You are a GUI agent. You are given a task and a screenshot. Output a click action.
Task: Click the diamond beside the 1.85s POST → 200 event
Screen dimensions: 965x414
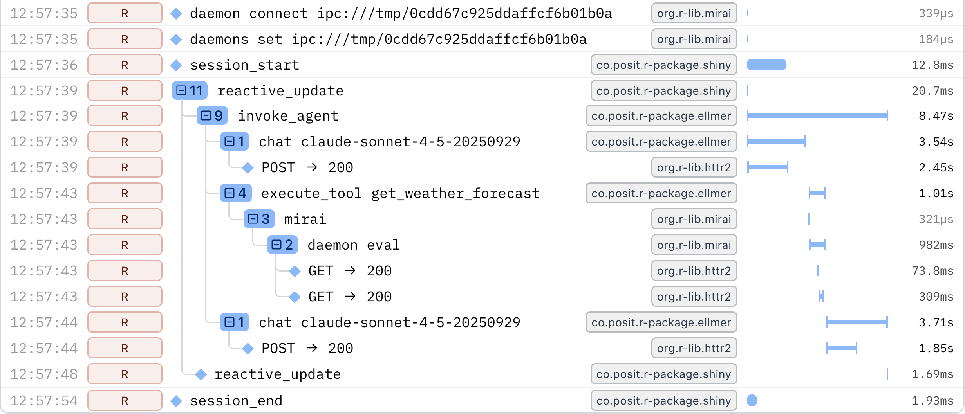point(248,348)
